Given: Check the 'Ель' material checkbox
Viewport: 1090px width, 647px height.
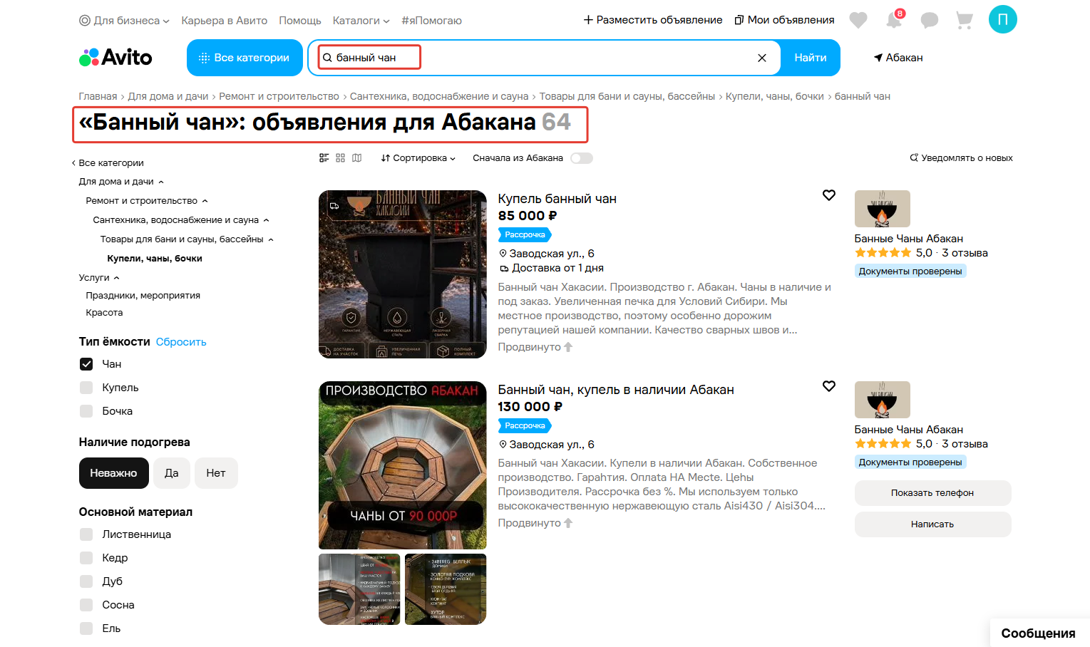Looking at the screenshot, I should (86, 628).
